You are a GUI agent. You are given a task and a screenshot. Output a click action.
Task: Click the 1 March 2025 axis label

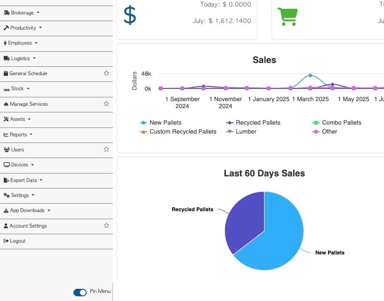point(310,99)
